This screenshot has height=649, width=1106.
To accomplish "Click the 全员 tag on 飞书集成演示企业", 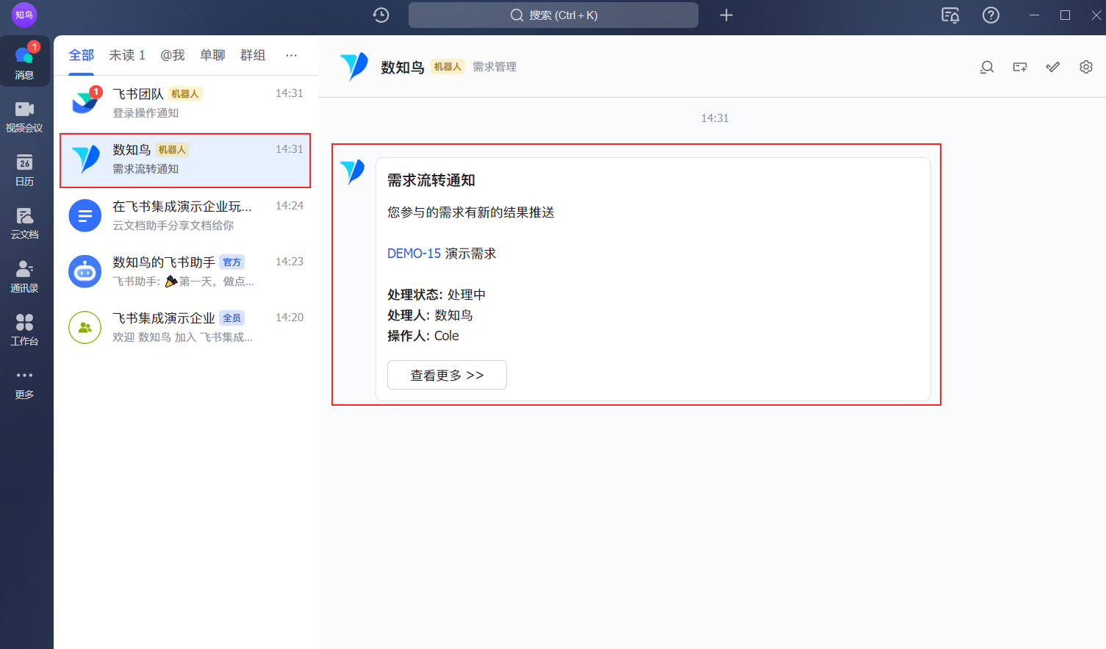I will 232,318.
